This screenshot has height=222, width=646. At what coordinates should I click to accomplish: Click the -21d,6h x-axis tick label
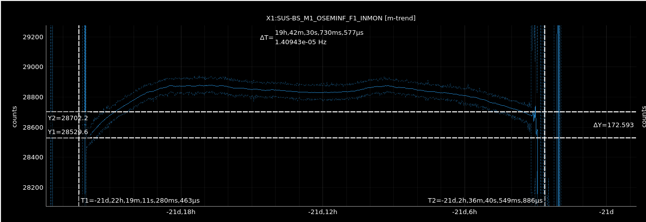pyautogui.click(x=465, y=212)
